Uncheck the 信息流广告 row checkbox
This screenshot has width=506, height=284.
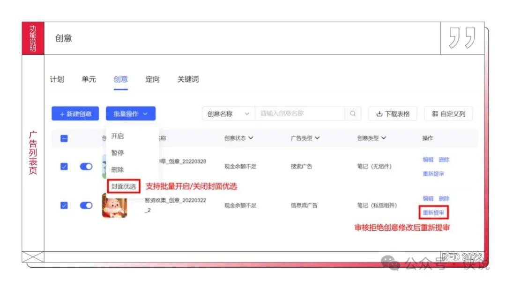(64, 205)
